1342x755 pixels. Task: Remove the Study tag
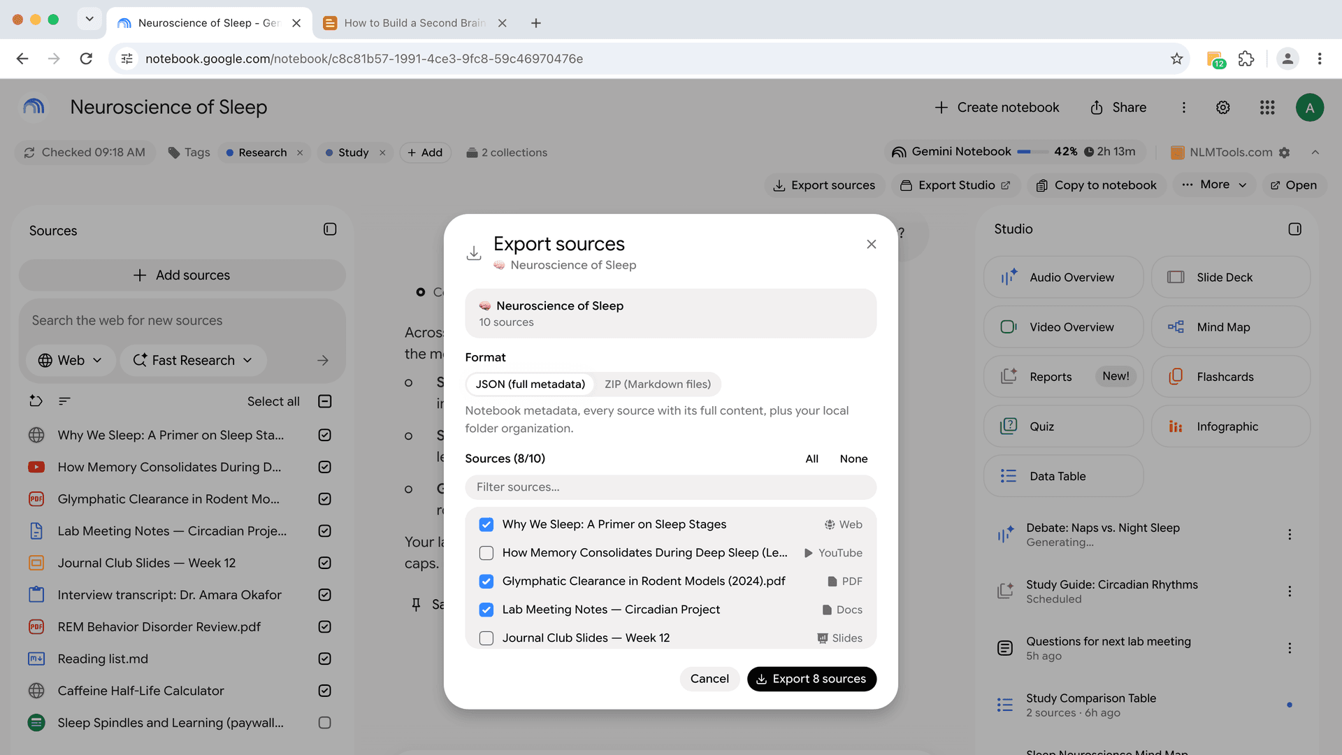pyautogui.click(x=382, y=152)
